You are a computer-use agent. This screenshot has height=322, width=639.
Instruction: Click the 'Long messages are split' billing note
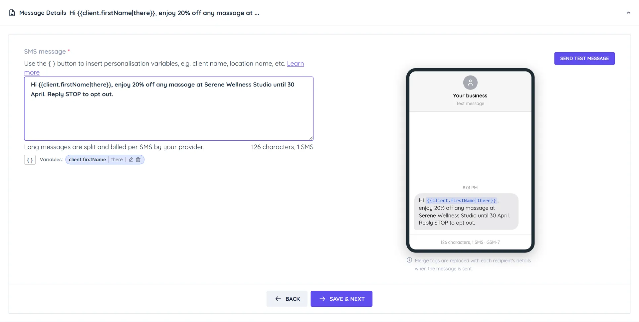(114, 147)
